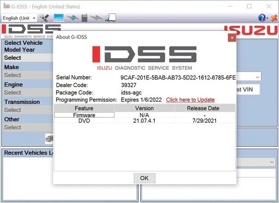
Task: Click the 21.07.4.1 version cell
Action: pos(144,121)
